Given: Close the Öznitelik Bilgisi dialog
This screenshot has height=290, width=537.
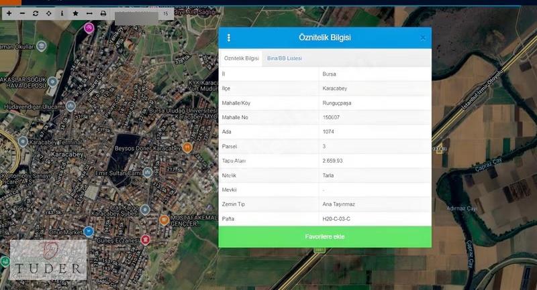Looking at the screenshot, I should [x=423, y=38].
